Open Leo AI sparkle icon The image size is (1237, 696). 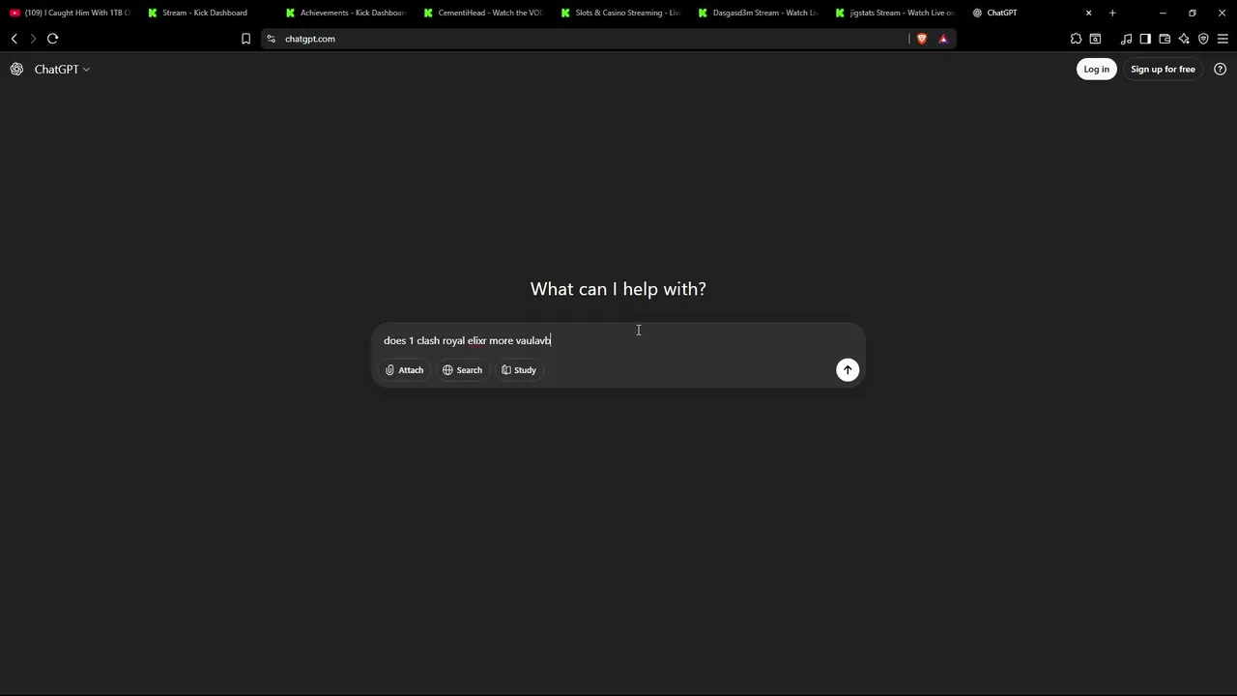click(x=1184, y=39)
